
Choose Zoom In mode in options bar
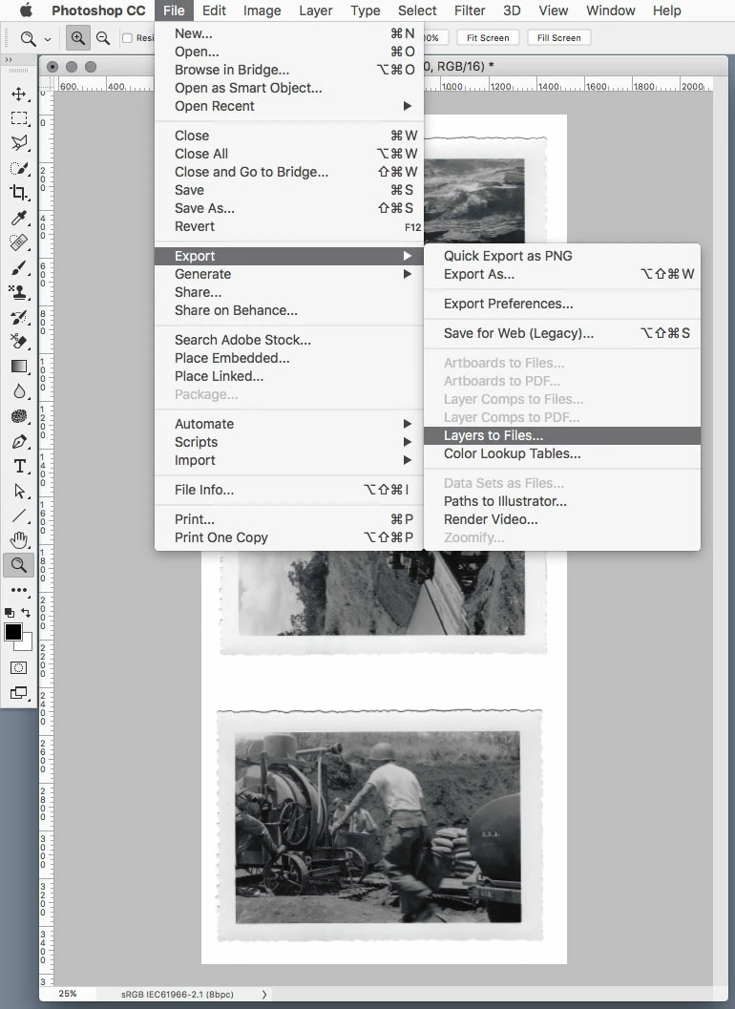click(x=78, y=38)
